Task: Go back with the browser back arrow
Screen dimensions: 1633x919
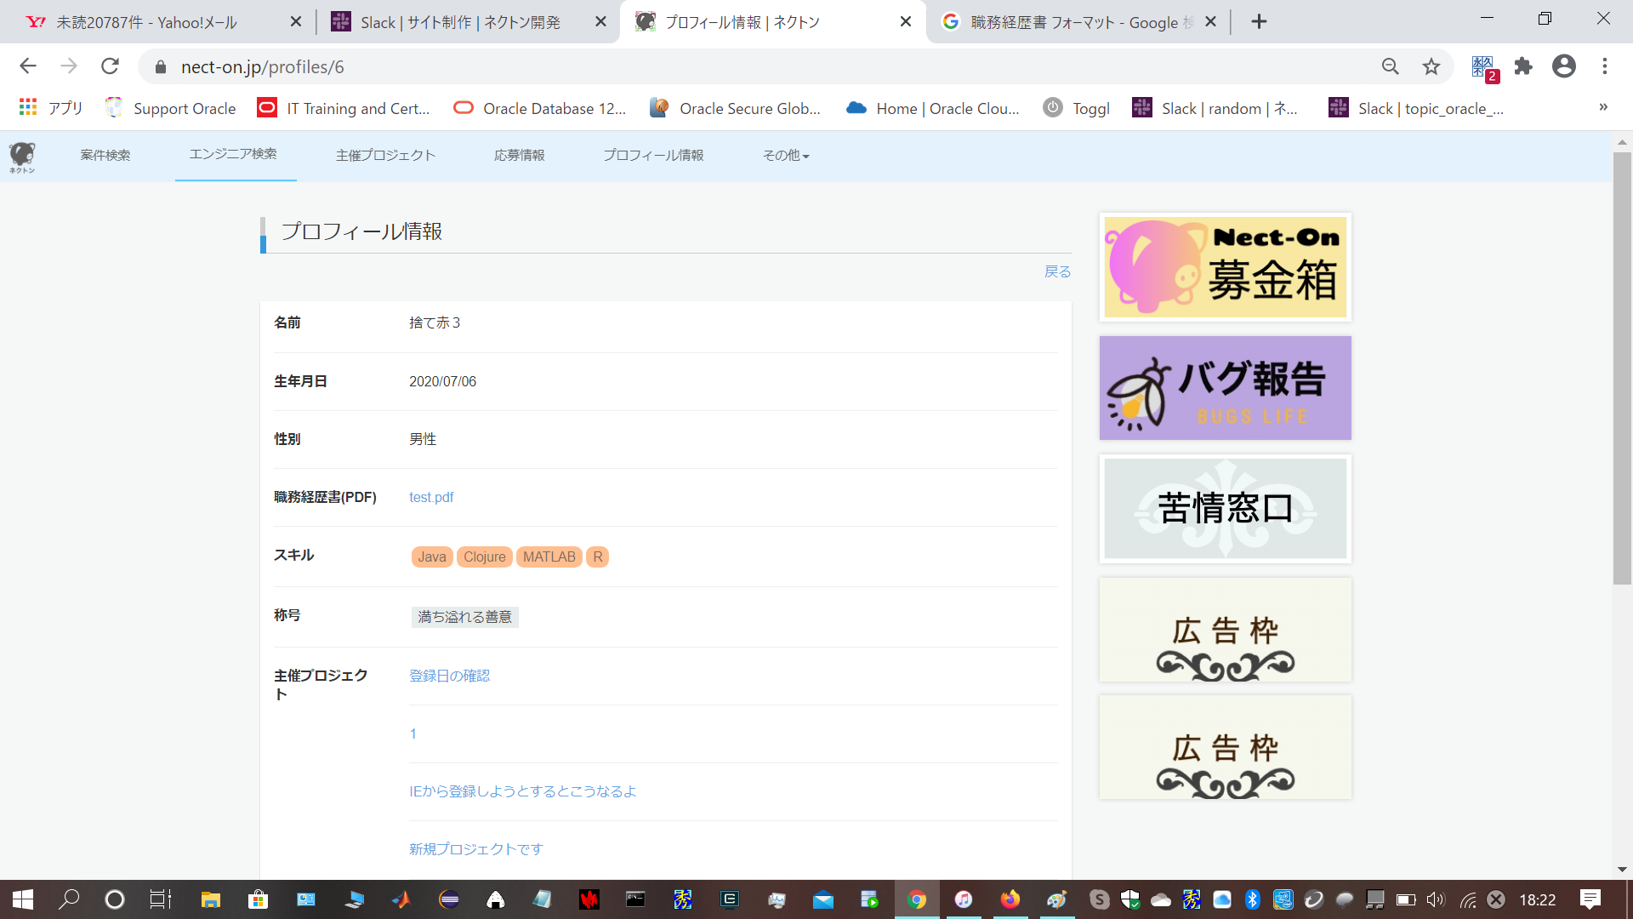Action: 27,66
